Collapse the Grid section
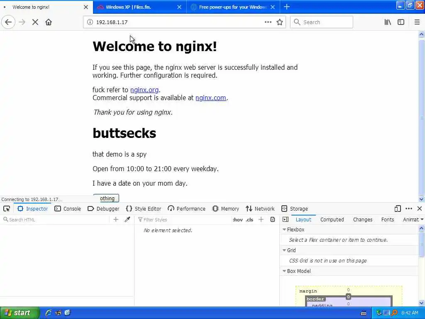The image size is (425, 319). point(284,250)
